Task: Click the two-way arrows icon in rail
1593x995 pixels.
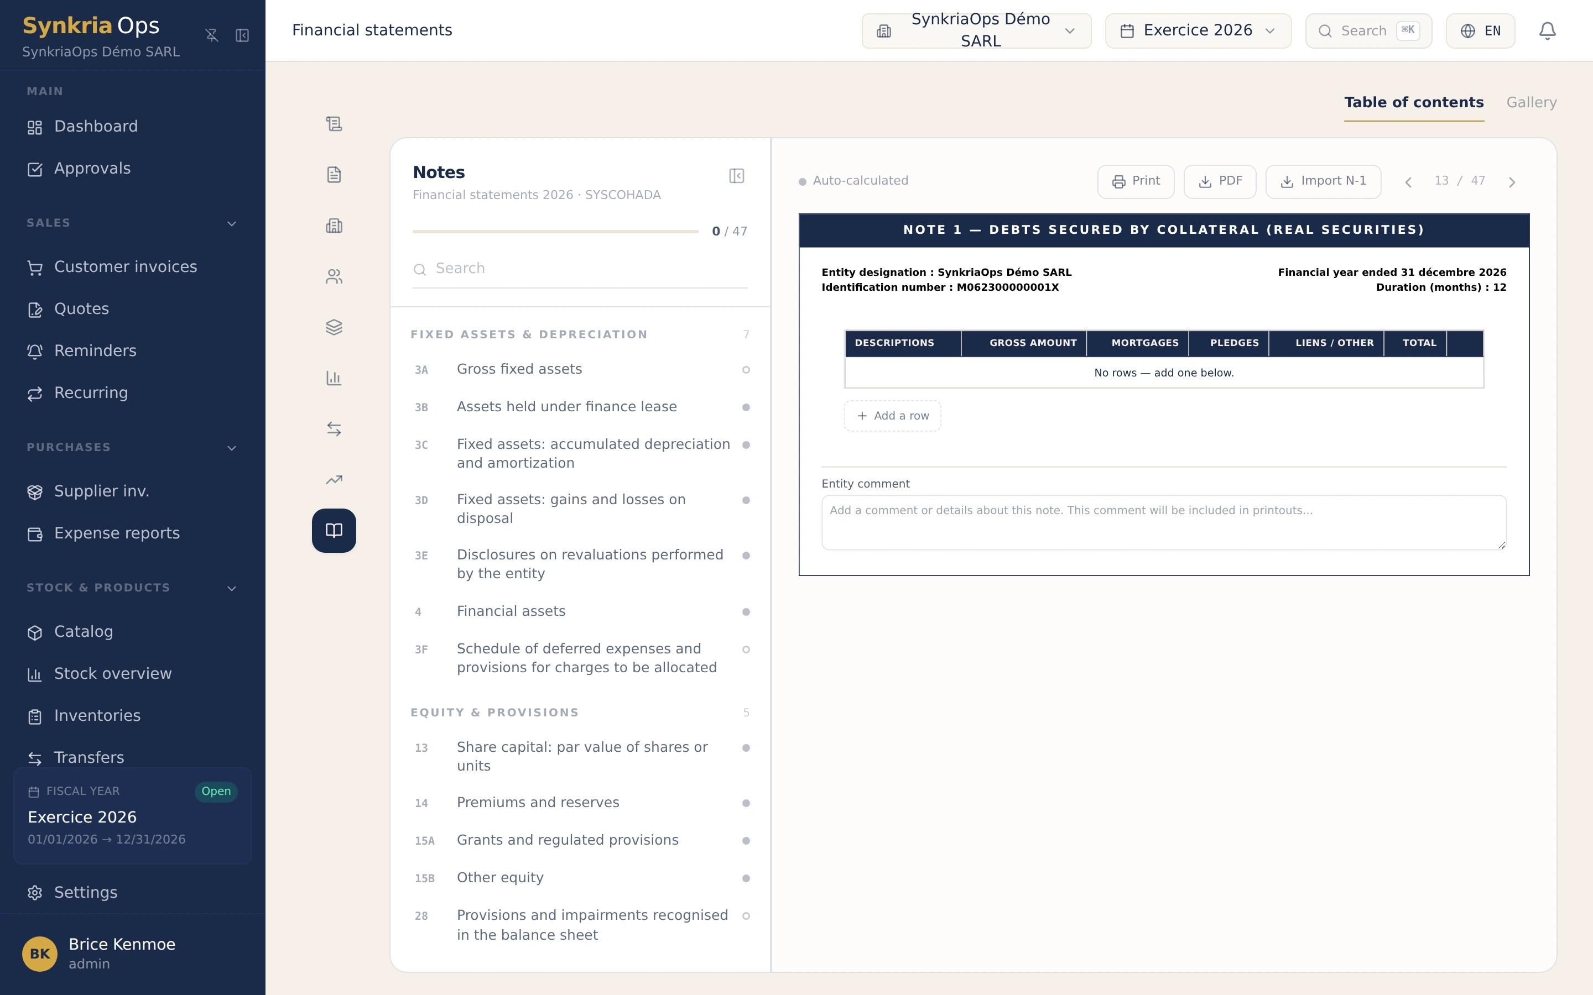Action: 334,429
